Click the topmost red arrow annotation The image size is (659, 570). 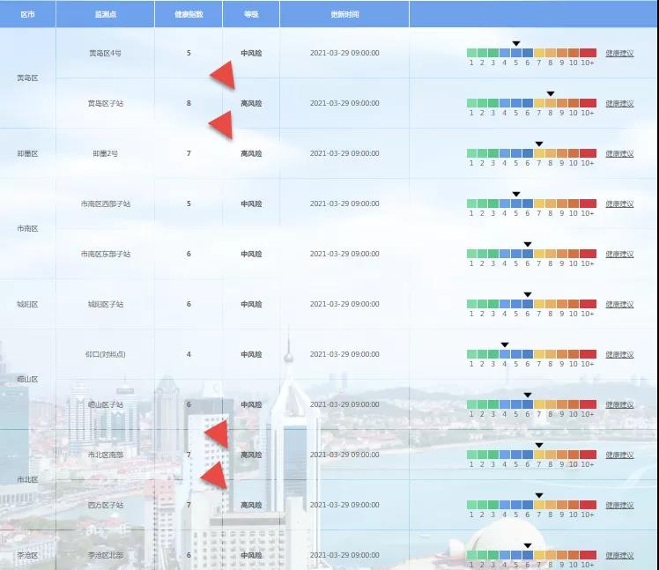point(222,76)
